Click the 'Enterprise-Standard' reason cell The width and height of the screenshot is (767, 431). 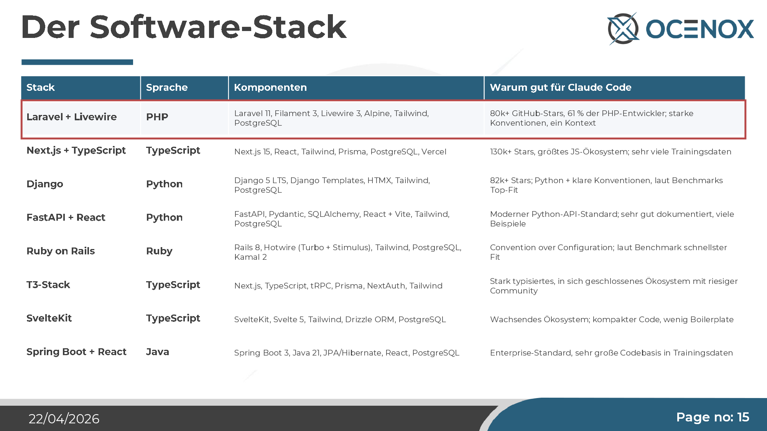point(615,353)
